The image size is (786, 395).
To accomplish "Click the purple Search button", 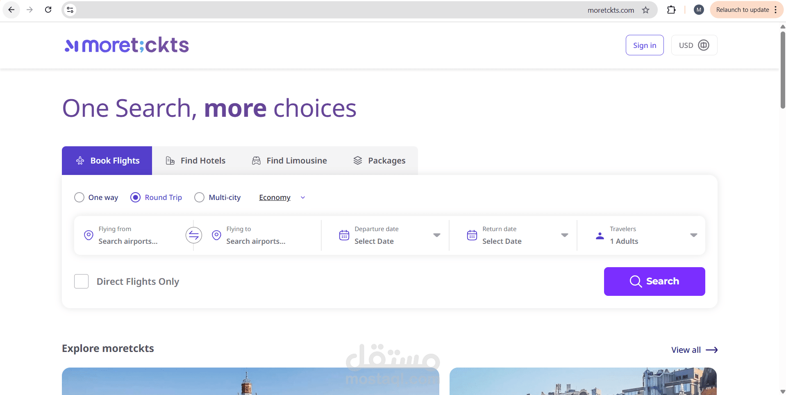I will pos(654,281).
